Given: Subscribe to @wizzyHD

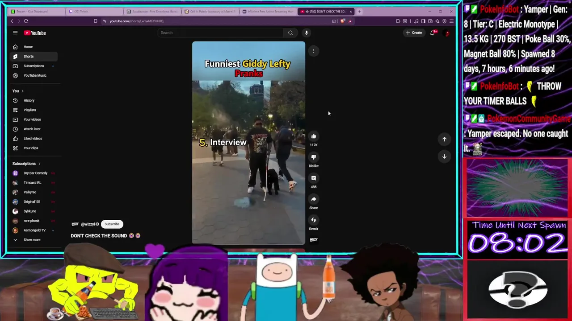Looking at the screenshot, I should [112, 224].
